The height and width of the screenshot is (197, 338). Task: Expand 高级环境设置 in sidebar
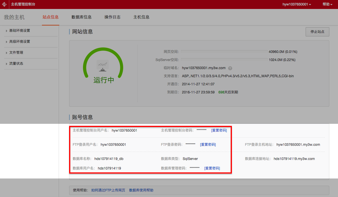[20, 42]
